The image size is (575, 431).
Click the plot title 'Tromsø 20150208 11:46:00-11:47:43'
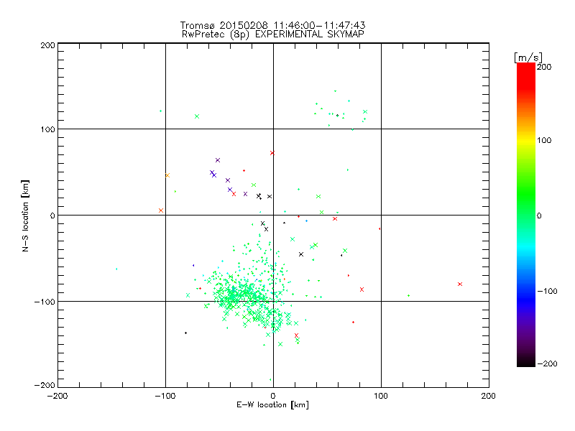pos(272,25)
